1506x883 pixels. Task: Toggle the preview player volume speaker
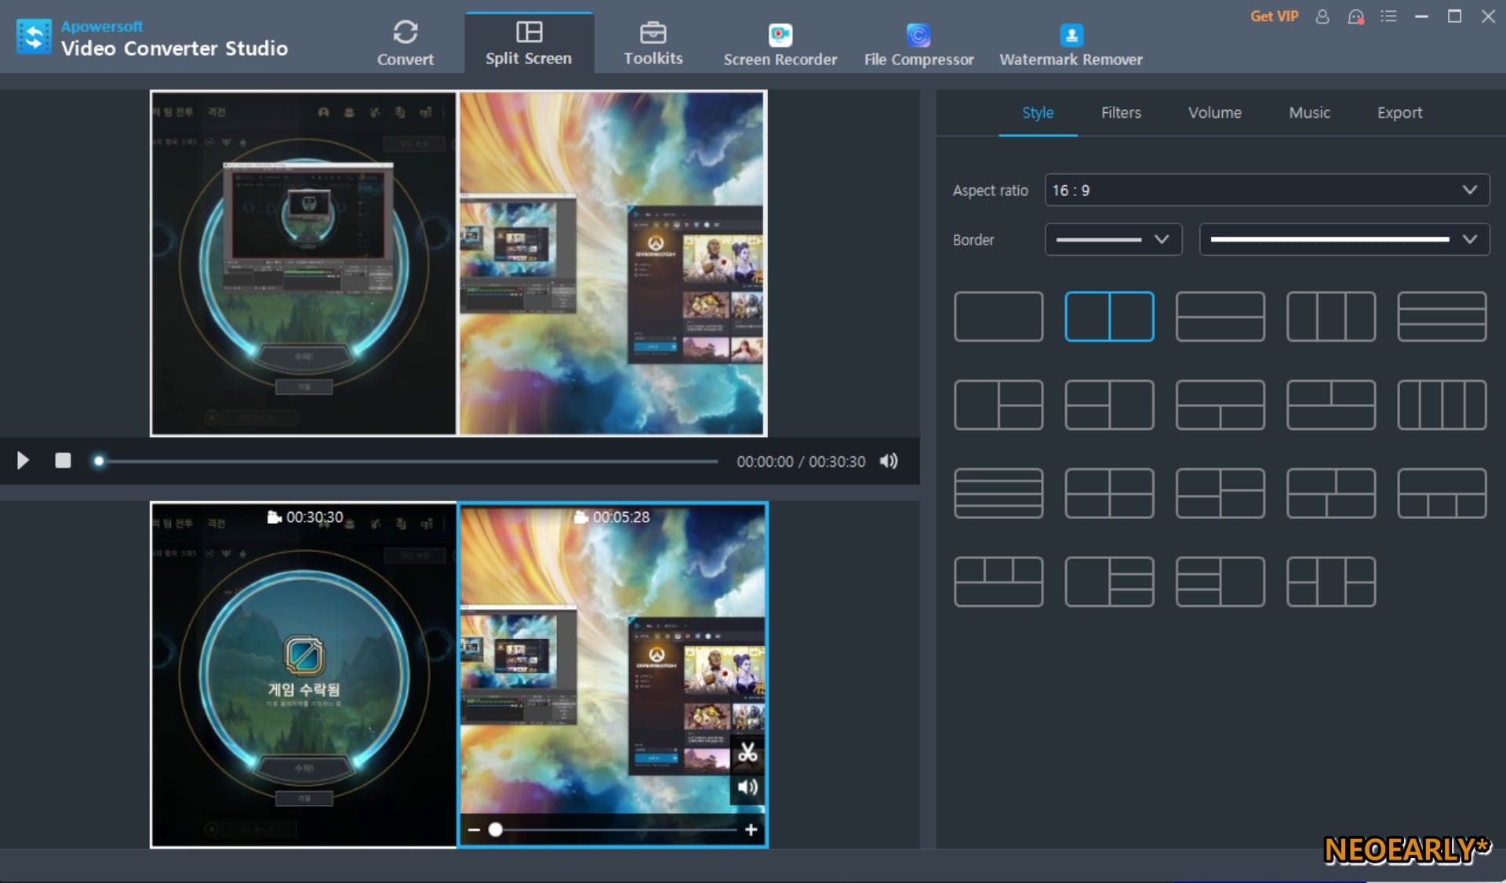coord(888,461)
